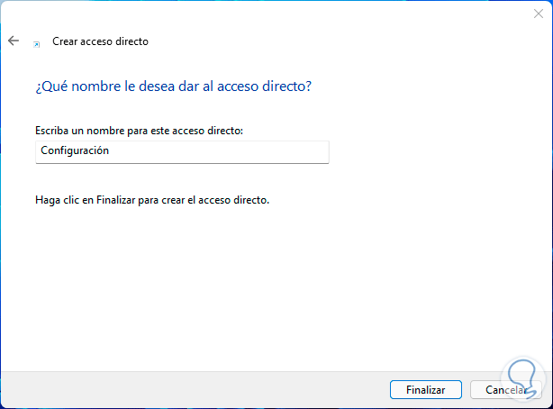Viewport: 553px width, 409px height.
Task: Click the word "Escriba" starting the field label
Action: coord(52,131)
